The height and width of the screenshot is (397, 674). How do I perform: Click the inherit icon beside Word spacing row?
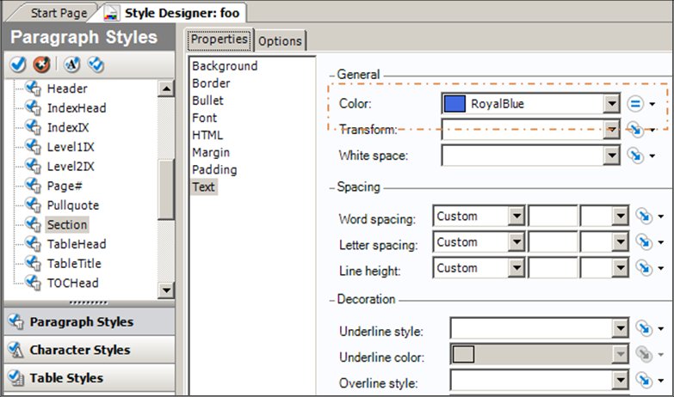point(640,217)
